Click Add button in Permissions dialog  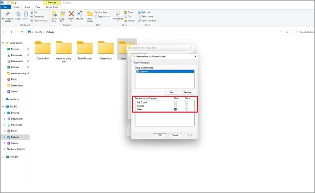coord(172,92)
